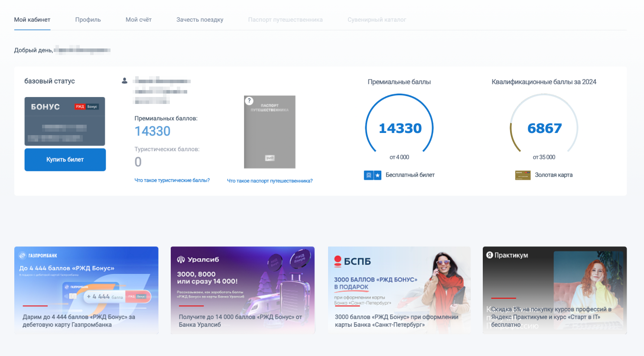The image size is (644, 356).
Task: Open the БСПБ 3000 баллов banner
Action: [x=399, y=290]
